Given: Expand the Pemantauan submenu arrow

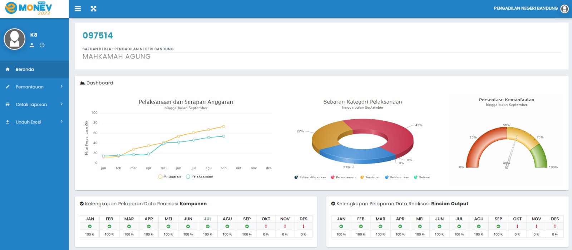Looking at the screenshot, I should click(61, 86).
